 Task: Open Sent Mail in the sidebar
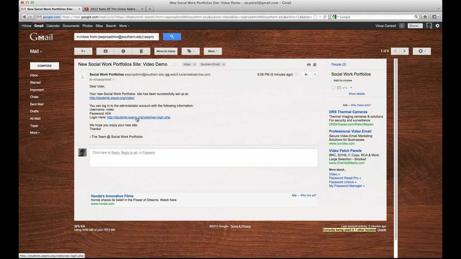point(37,104)
